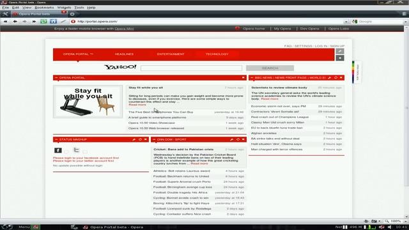
Task: Click the blue Home toolbar icon
Action: pos(53,21)
